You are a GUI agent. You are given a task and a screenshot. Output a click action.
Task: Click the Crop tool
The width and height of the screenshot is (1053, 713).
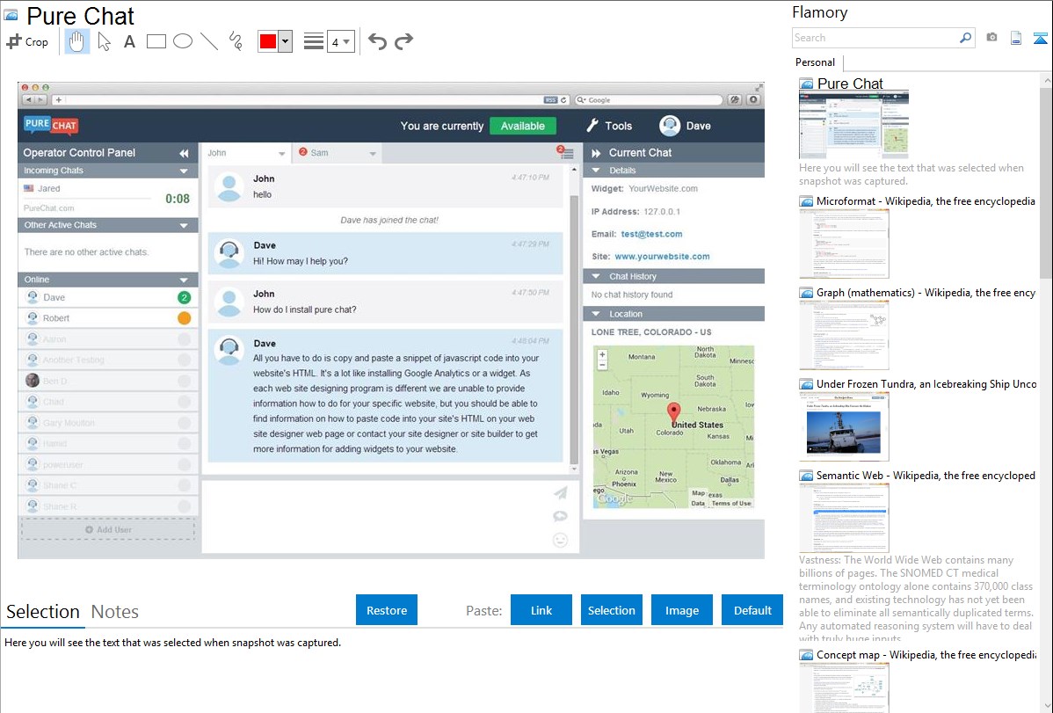[x=27, y=41]
